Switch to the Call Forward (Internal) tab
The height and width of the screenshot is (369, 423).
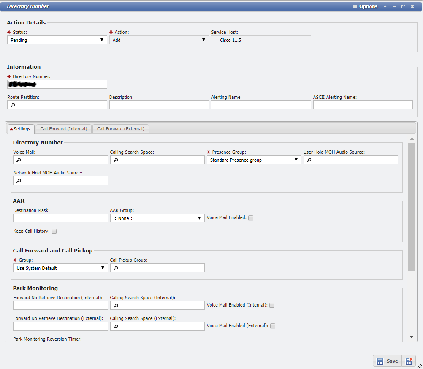pyautogui.click(x=63, y=129)
